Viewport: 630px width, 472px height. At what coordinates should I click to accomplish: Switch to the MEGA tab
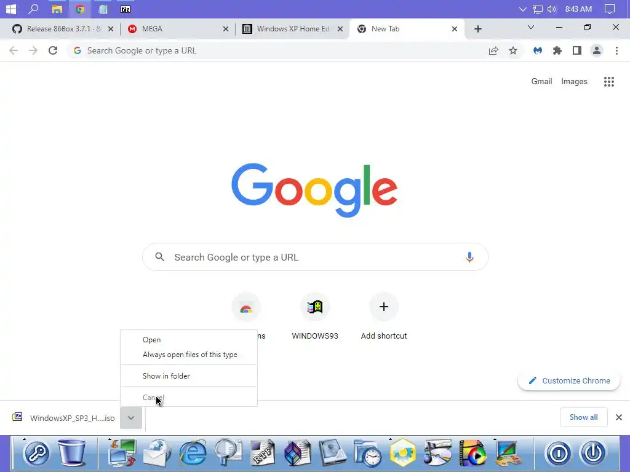pyautogui.click(x=173, y=29)
